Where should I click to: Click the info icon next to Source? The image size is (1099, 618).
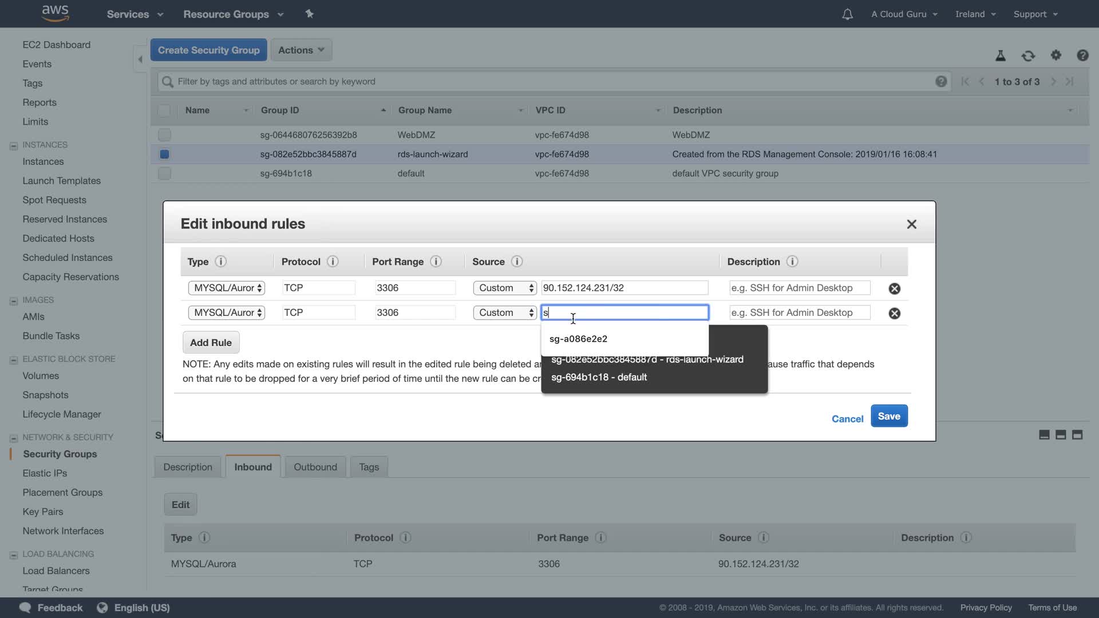(x=516, y=262)
